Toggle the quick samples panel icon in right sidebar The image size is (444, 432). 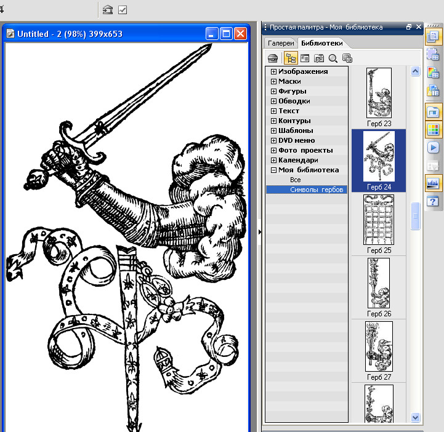coord(433,112)
